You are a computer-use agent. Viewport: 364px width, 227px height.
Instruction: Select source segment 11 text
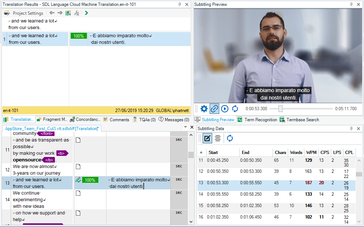pos(41,150)
